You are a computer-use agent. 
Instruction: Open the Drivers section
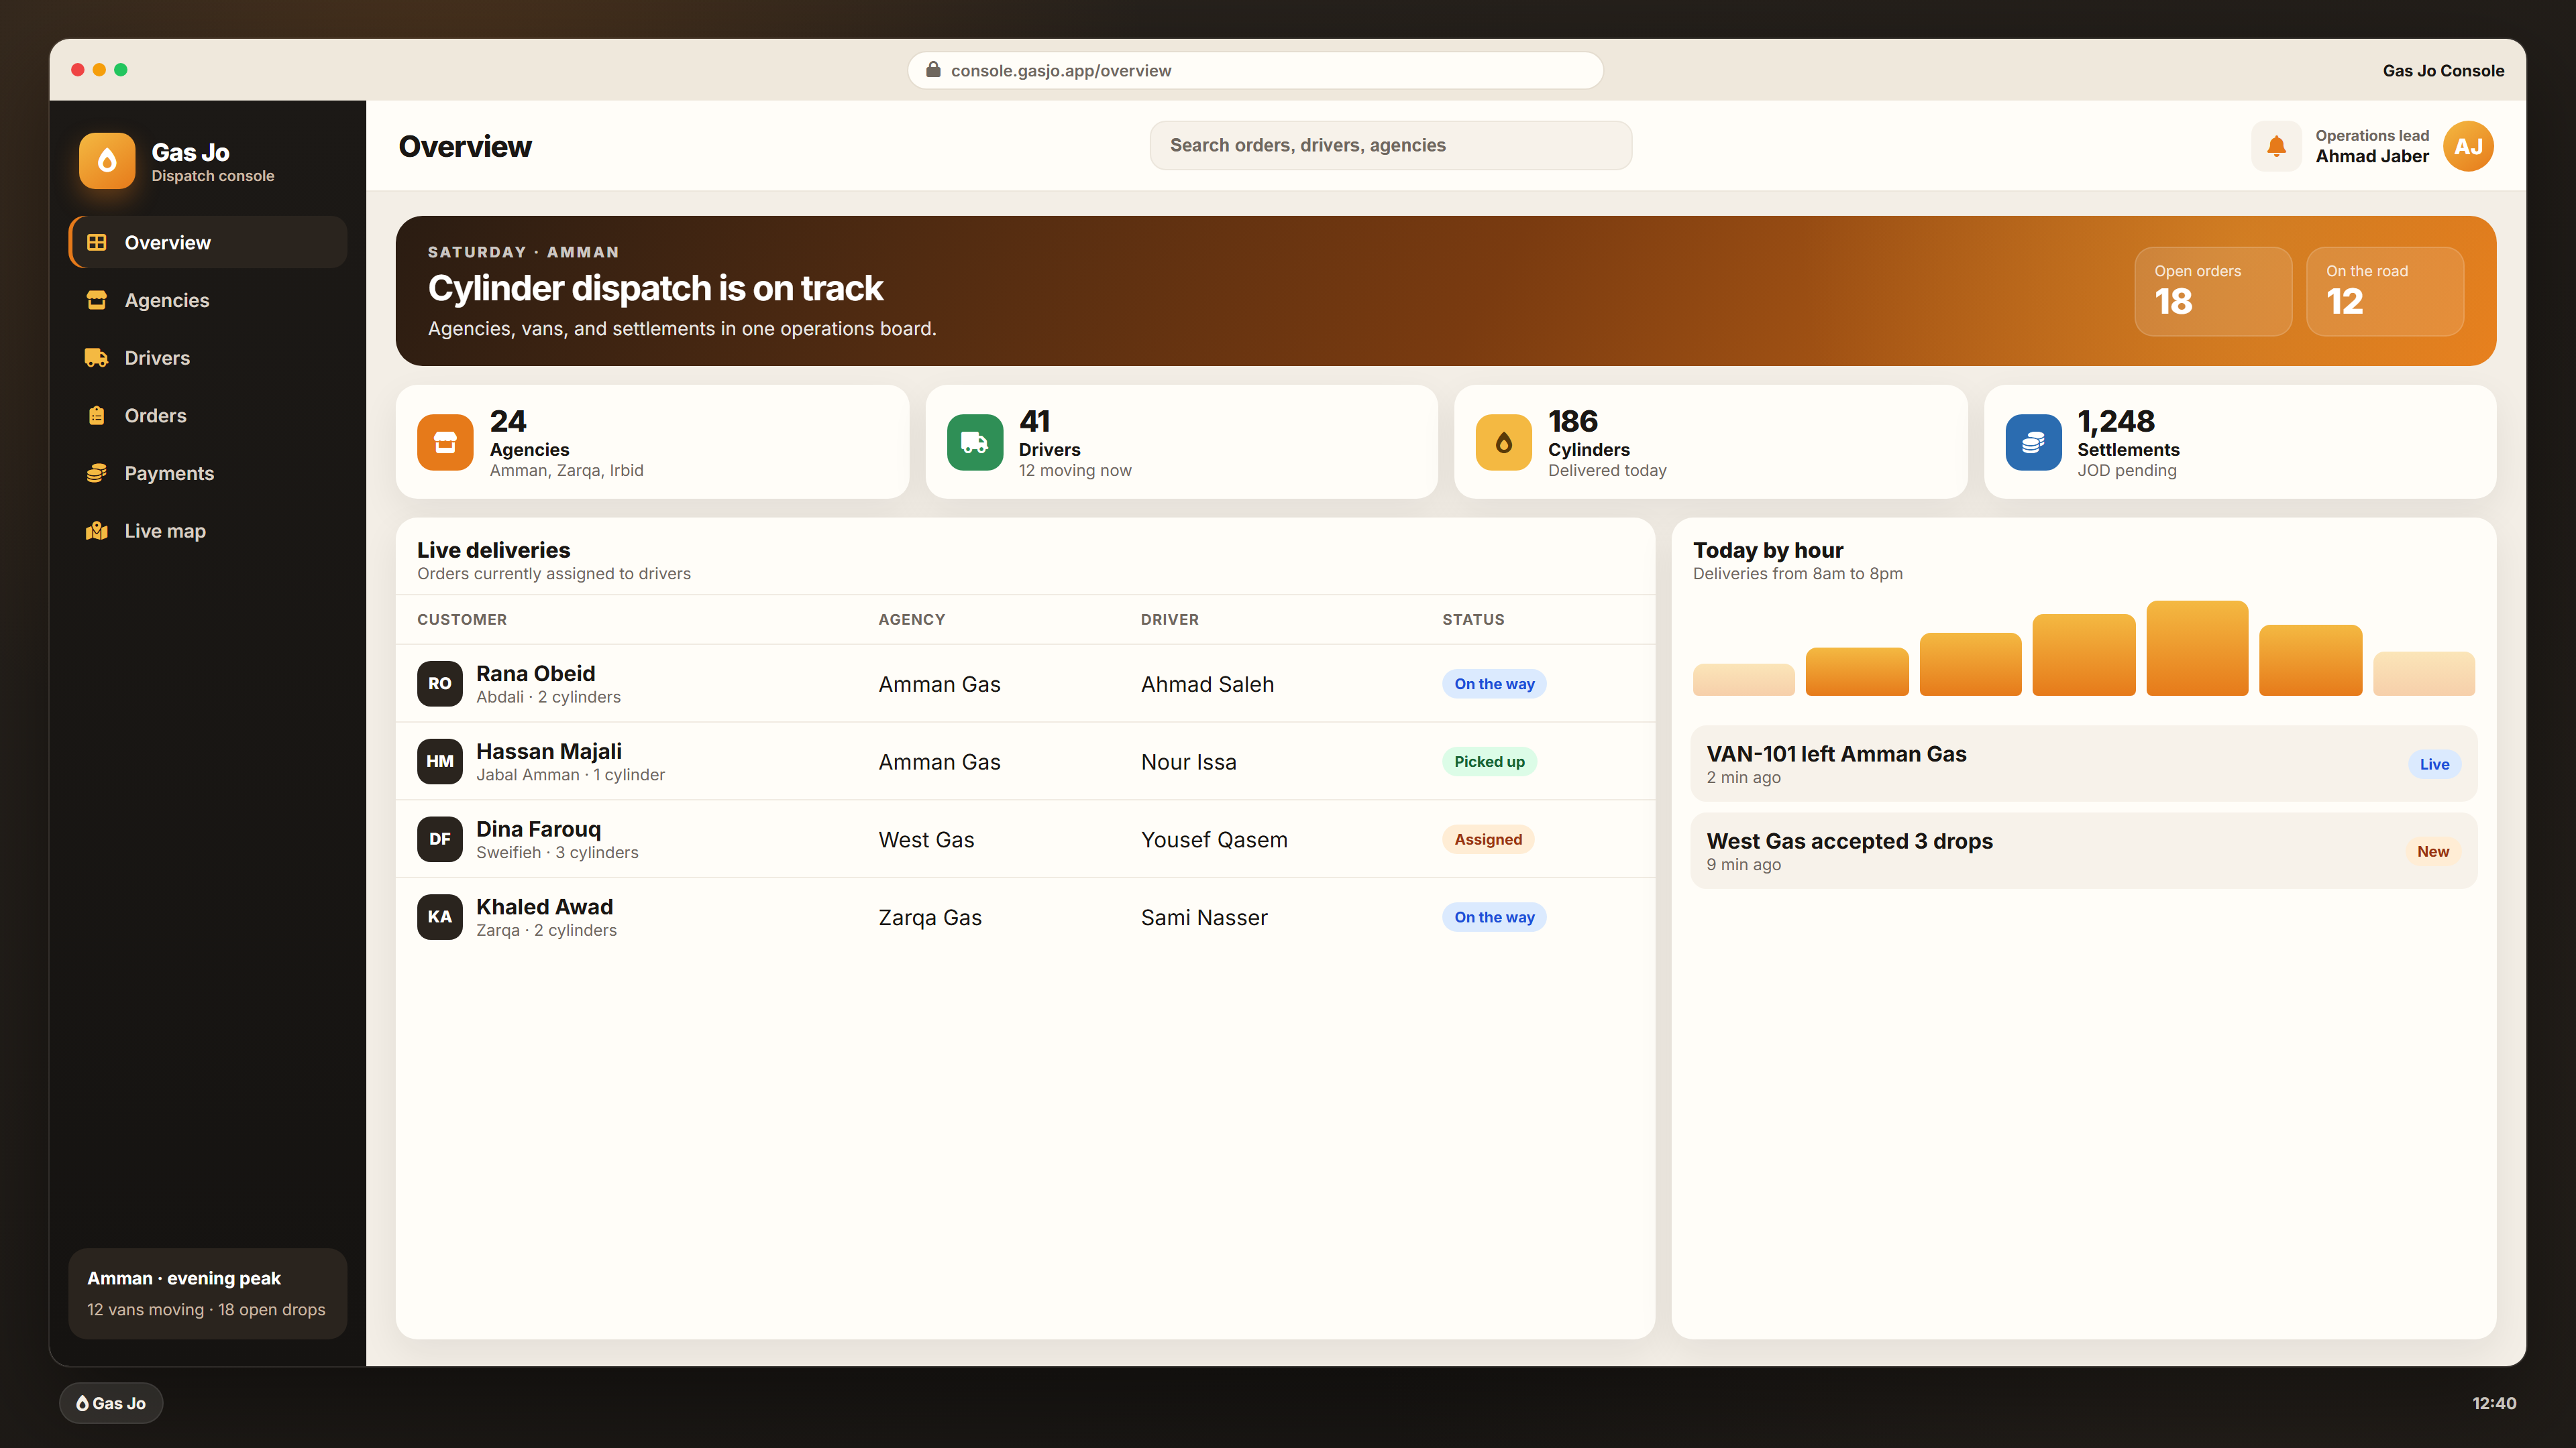point(208,358)
